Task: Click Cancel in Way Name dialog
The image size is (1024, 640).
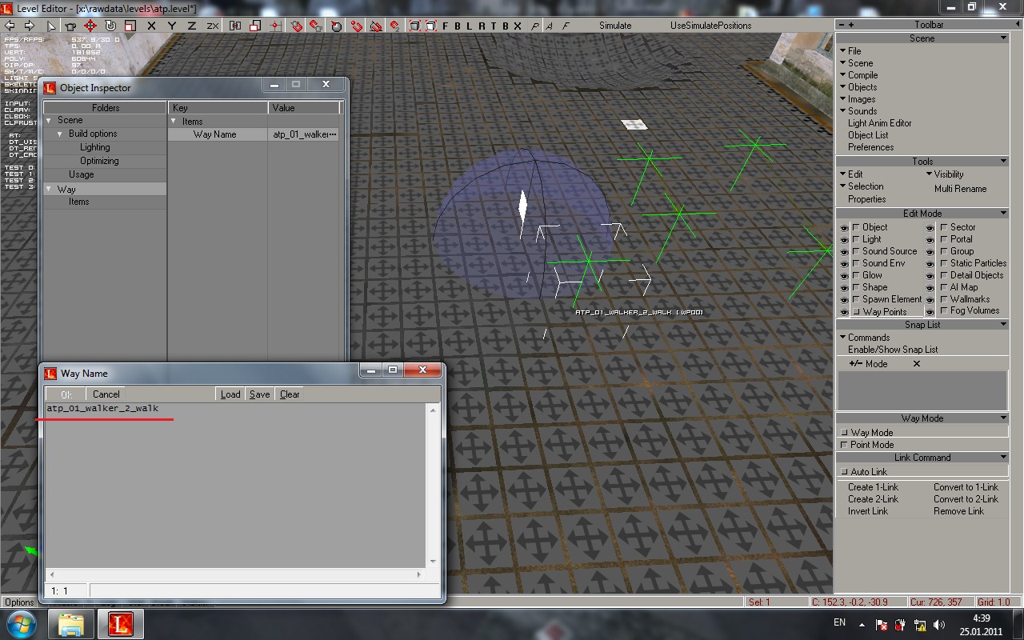Action: tap(106, 394)
